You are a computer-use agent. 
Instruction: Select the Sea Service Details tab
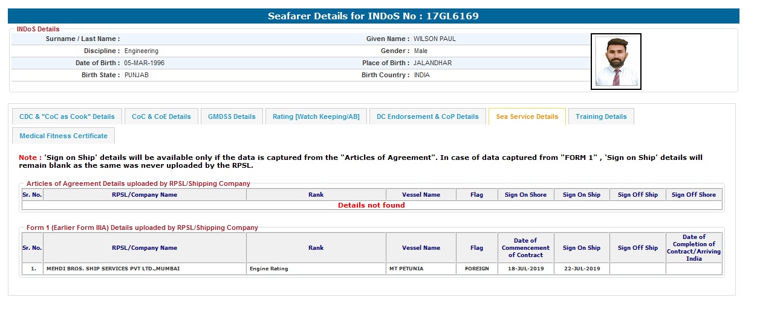[527, 116]
